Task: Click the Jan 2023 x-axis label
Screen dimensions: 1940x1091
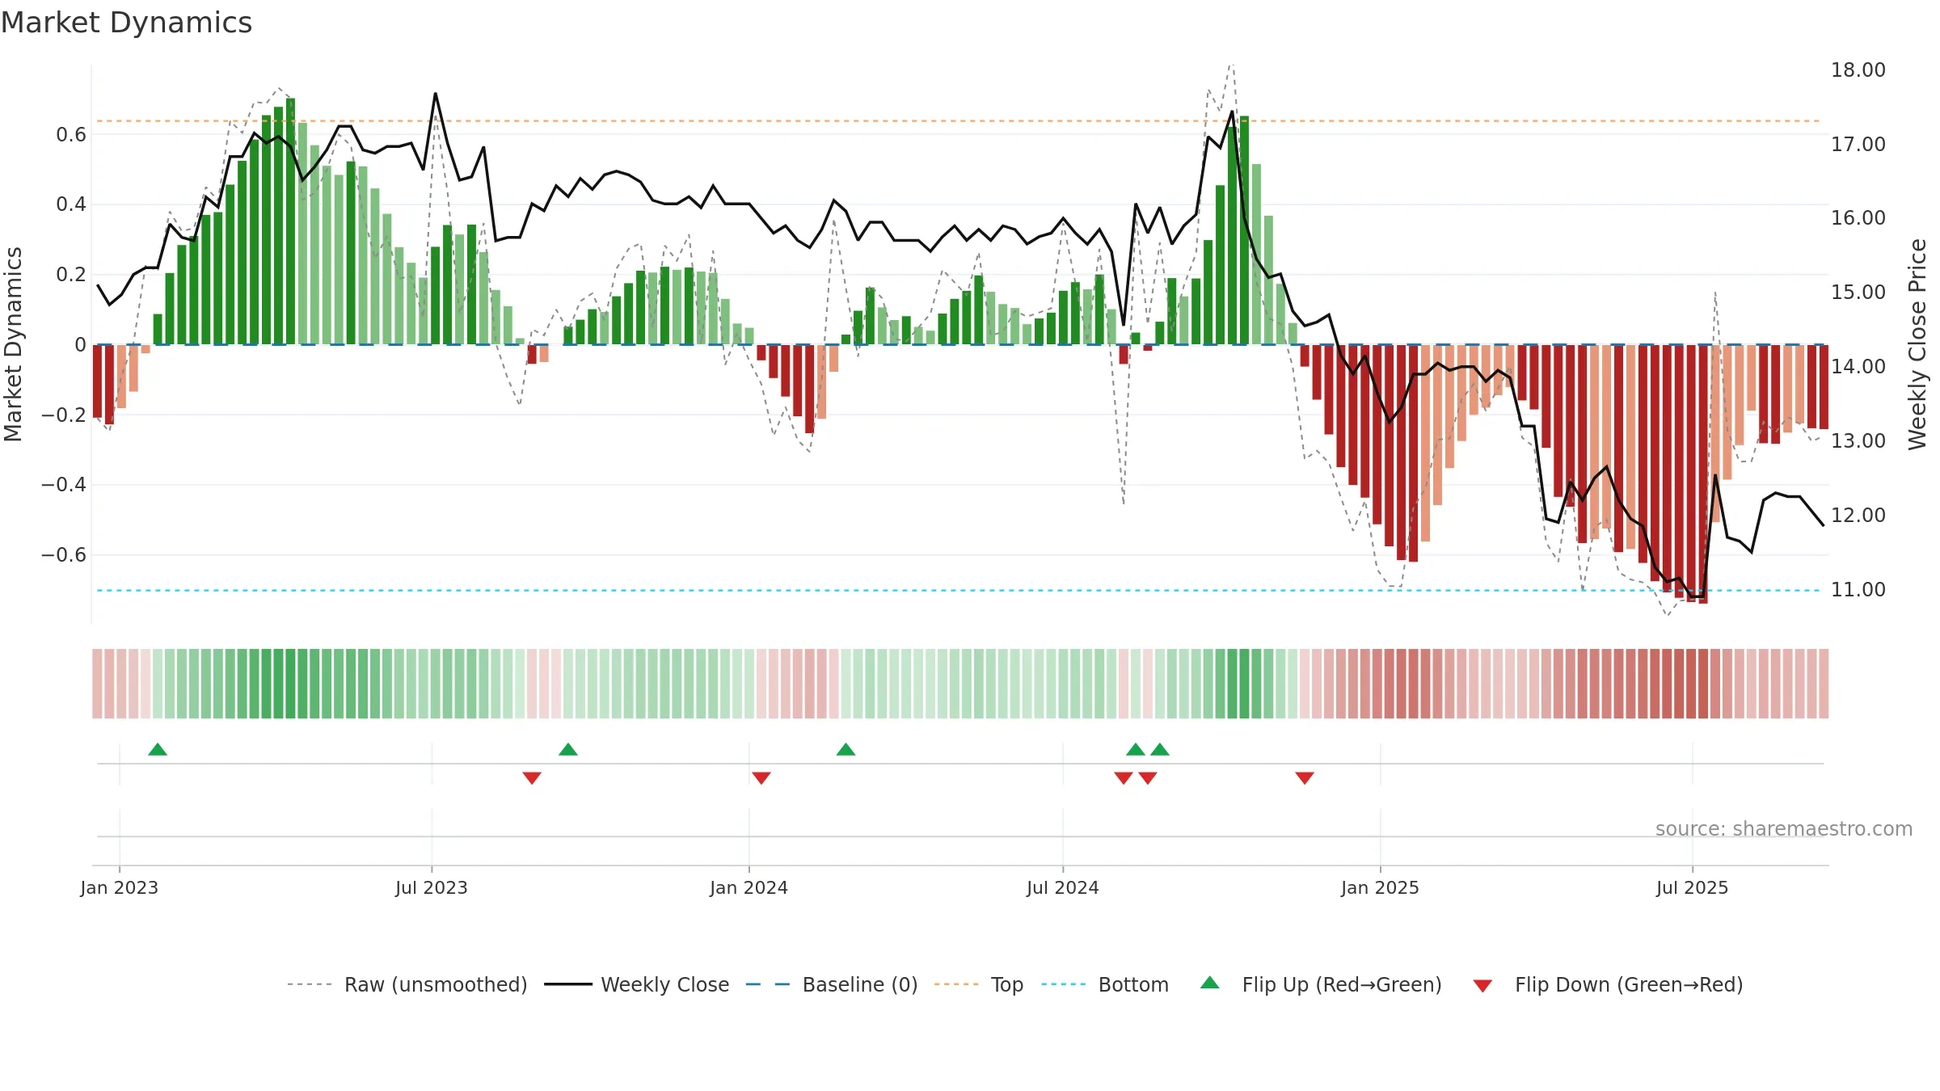Action: click(x=120, y=887)
